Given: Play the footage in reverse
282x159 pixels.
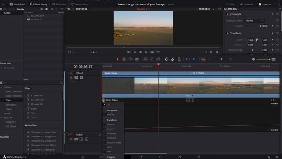Looking at the screenshot, I should (135, 52).
